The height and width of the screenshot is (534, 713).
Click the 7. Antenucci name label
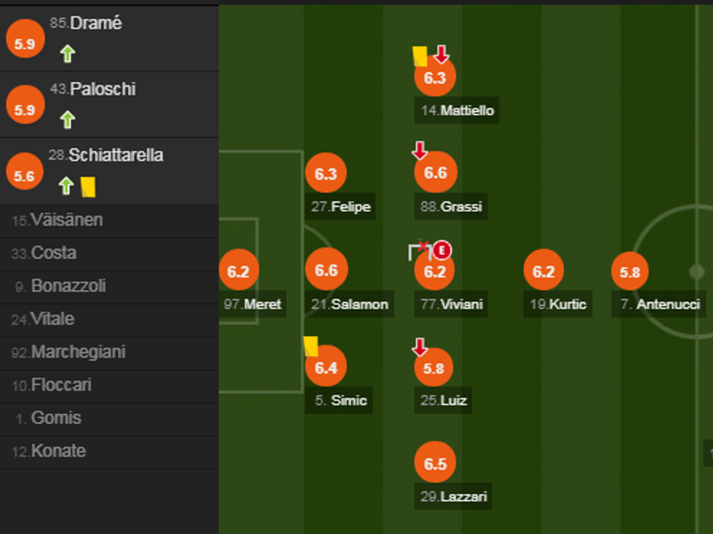click(x=661, y=304)
